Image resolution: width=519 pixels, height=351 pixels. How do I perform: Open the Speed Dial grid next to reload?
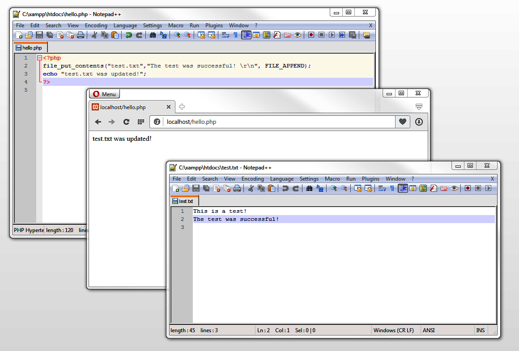coord(140,122)
